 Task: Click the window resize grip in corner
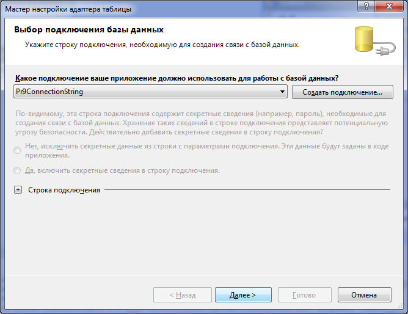point(399,306)
